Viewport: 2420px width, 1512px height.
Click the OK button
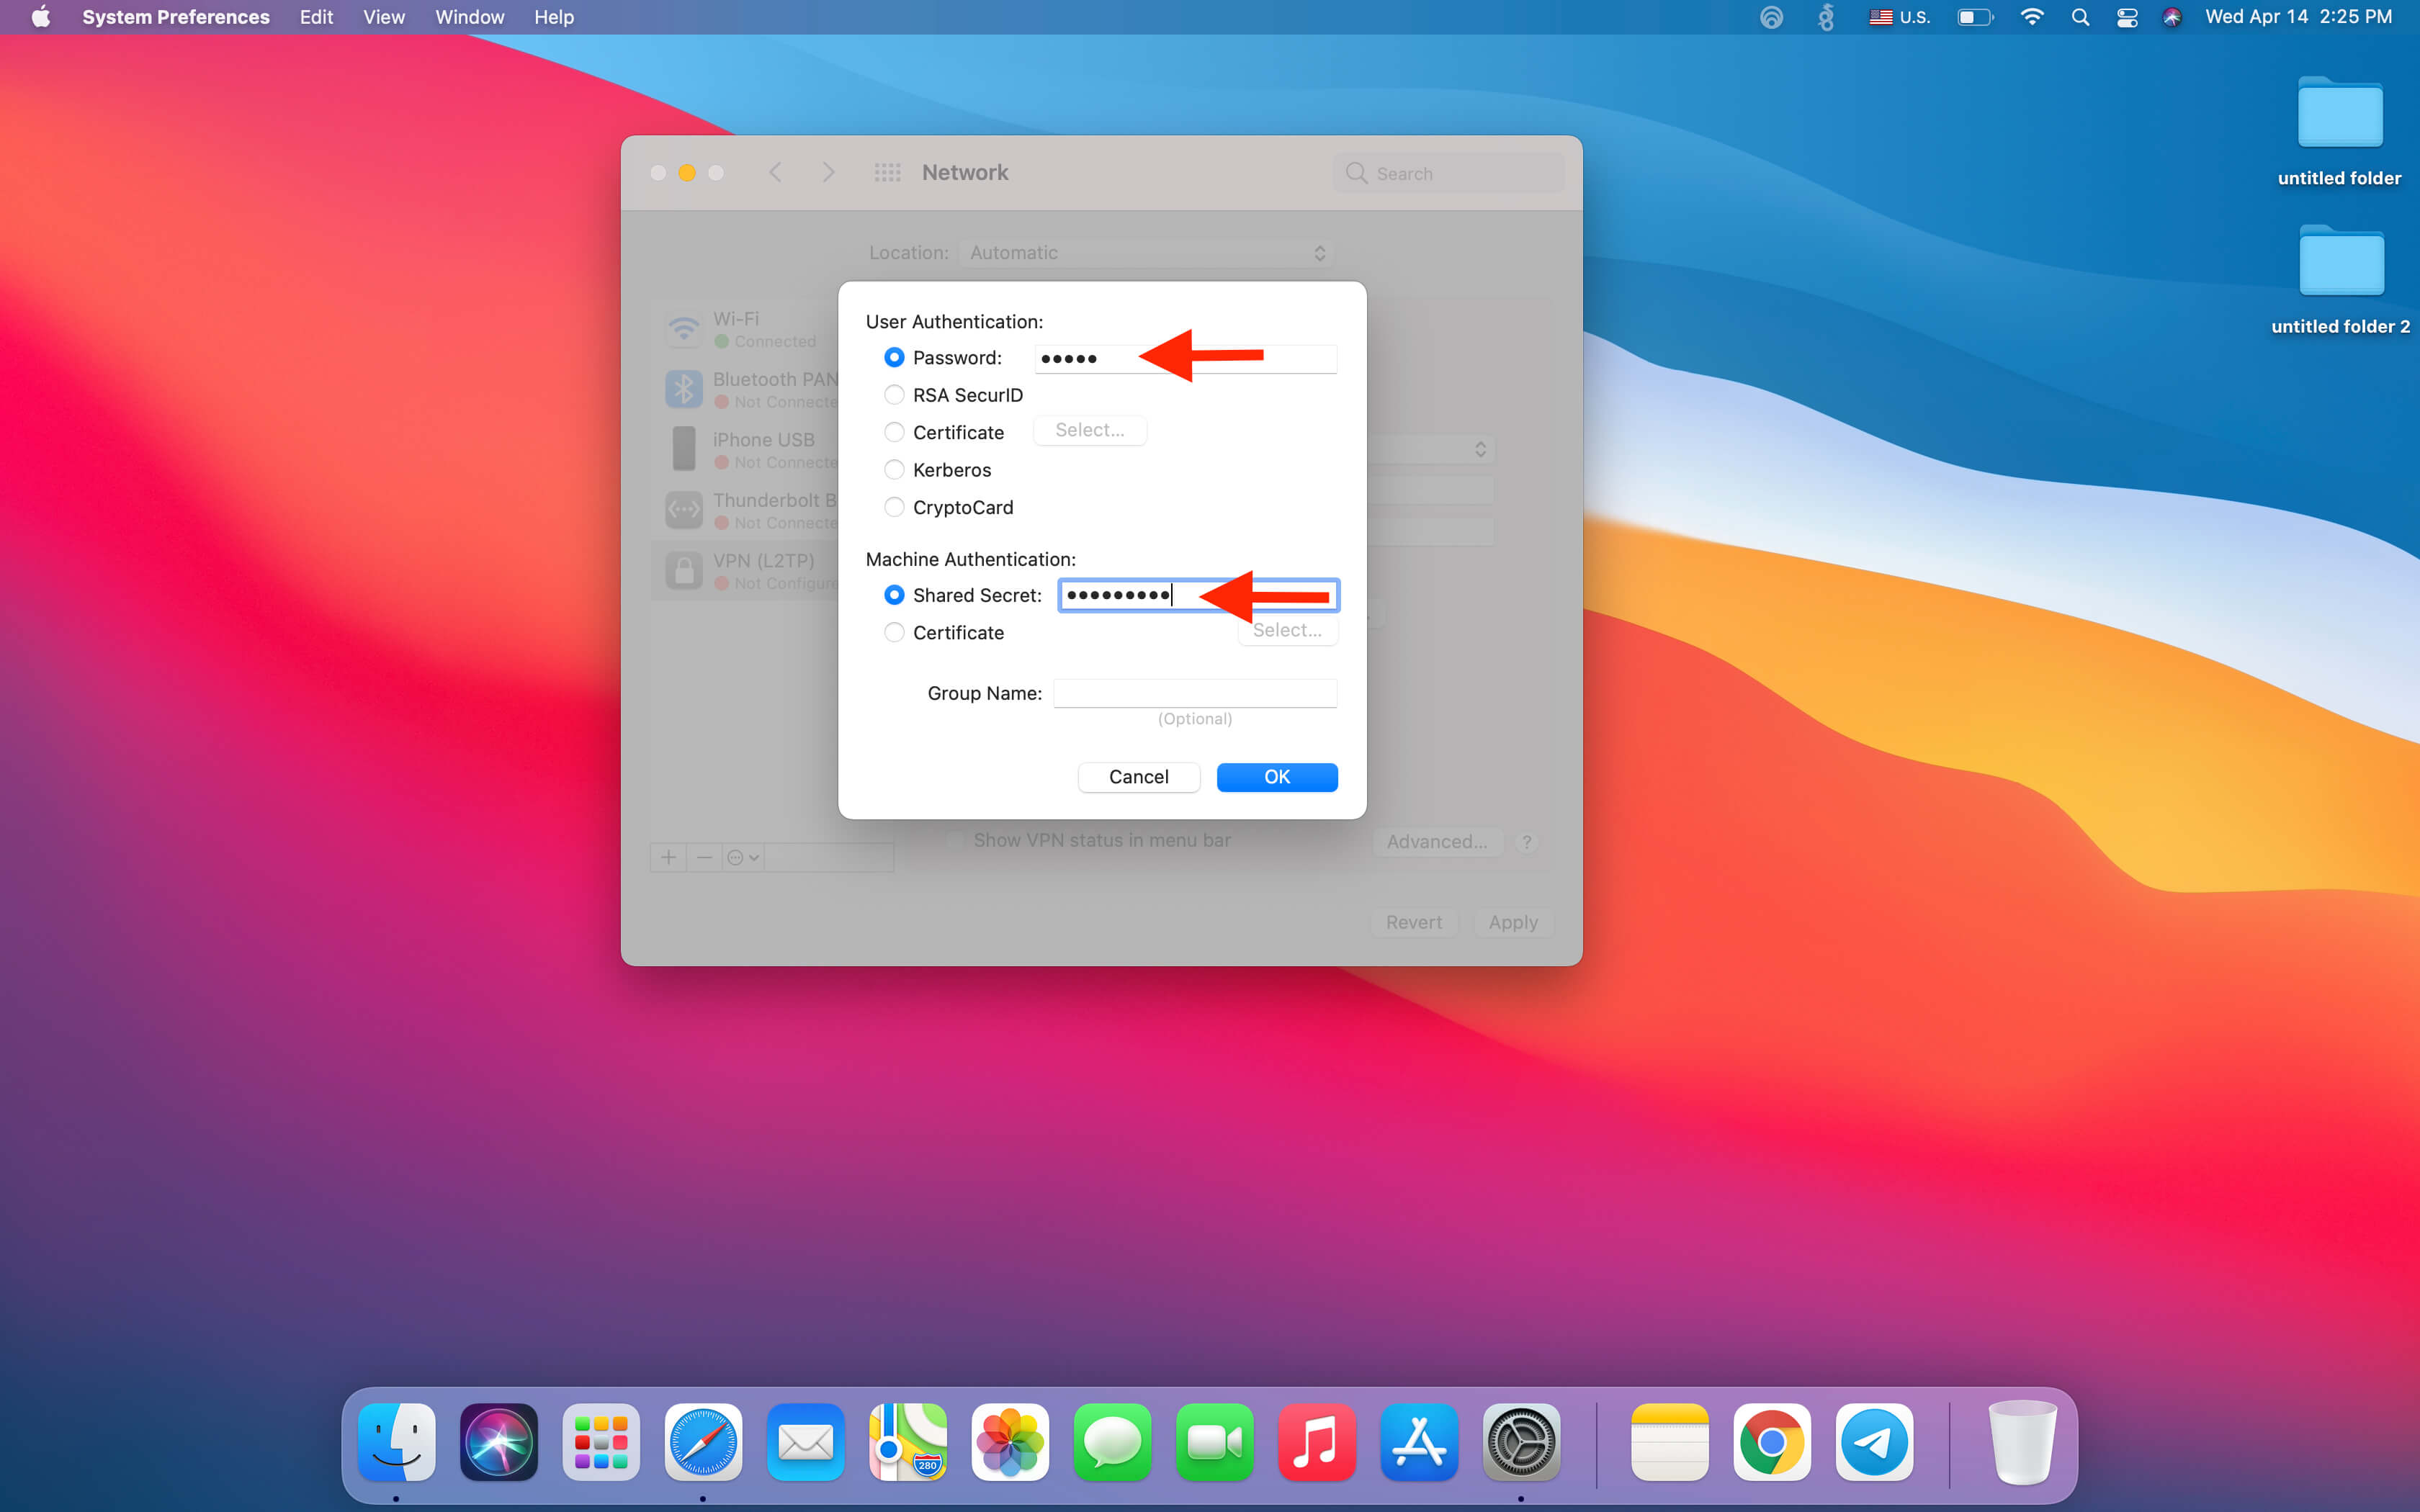click(x=1276, y=777)
